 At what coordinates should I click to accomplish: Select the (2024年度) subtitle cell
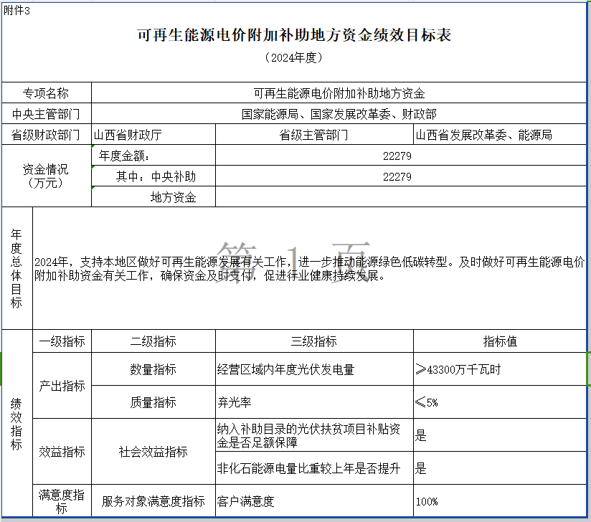294,57
